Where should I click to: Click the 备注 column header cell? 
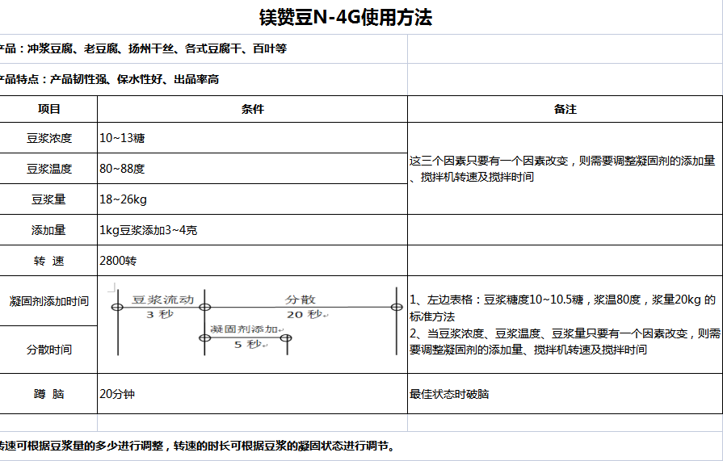(x=565, y=109)
